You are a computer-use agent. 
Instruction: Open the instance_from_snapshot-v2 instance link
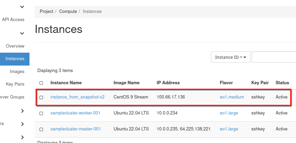coord(77,97)
